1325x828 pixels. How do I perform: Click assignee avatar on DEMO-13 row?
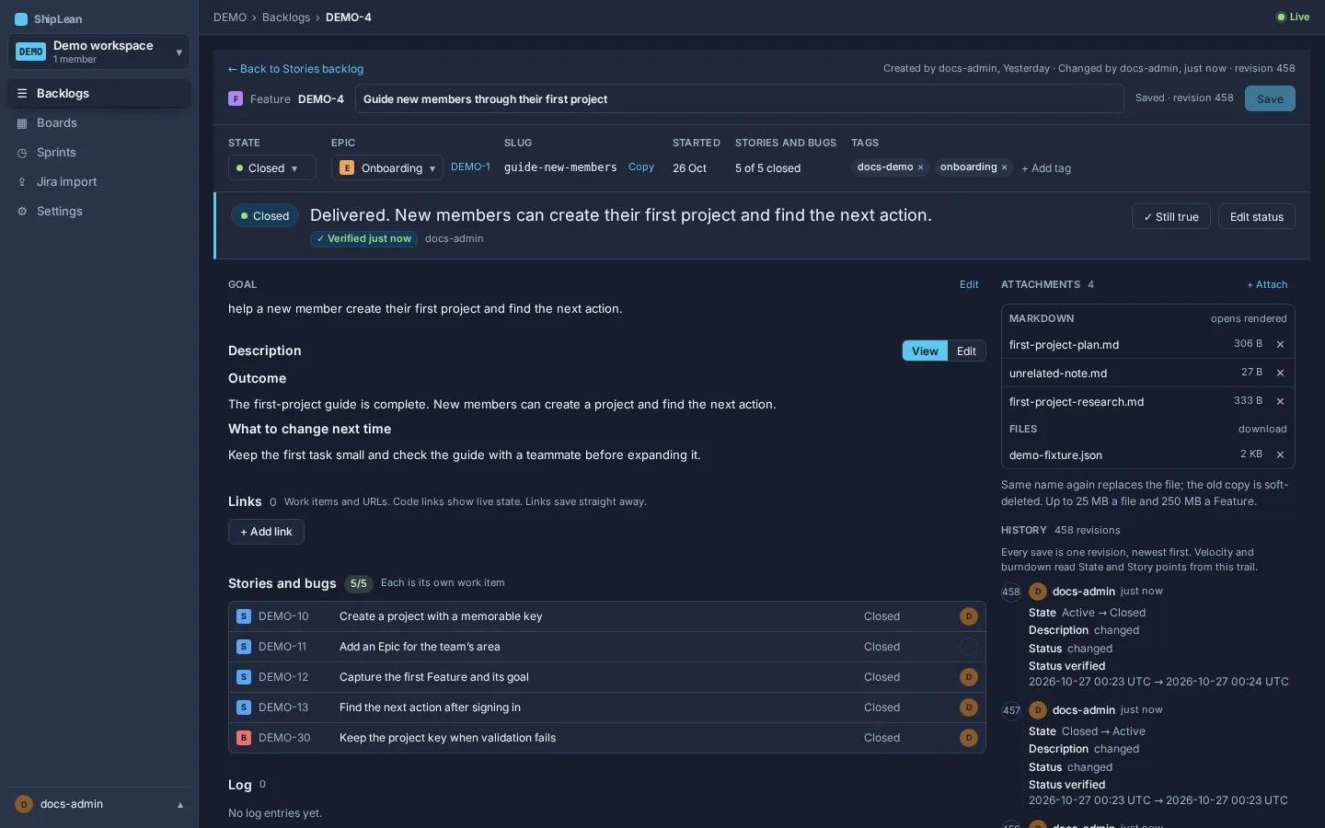coord(968,707)
